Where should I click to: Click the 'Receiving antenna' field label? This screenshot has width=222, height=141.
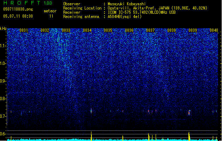81,17
